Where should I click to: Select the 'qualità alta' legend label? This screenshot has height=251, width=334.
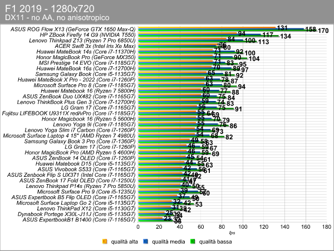click(x=124, y=242)
